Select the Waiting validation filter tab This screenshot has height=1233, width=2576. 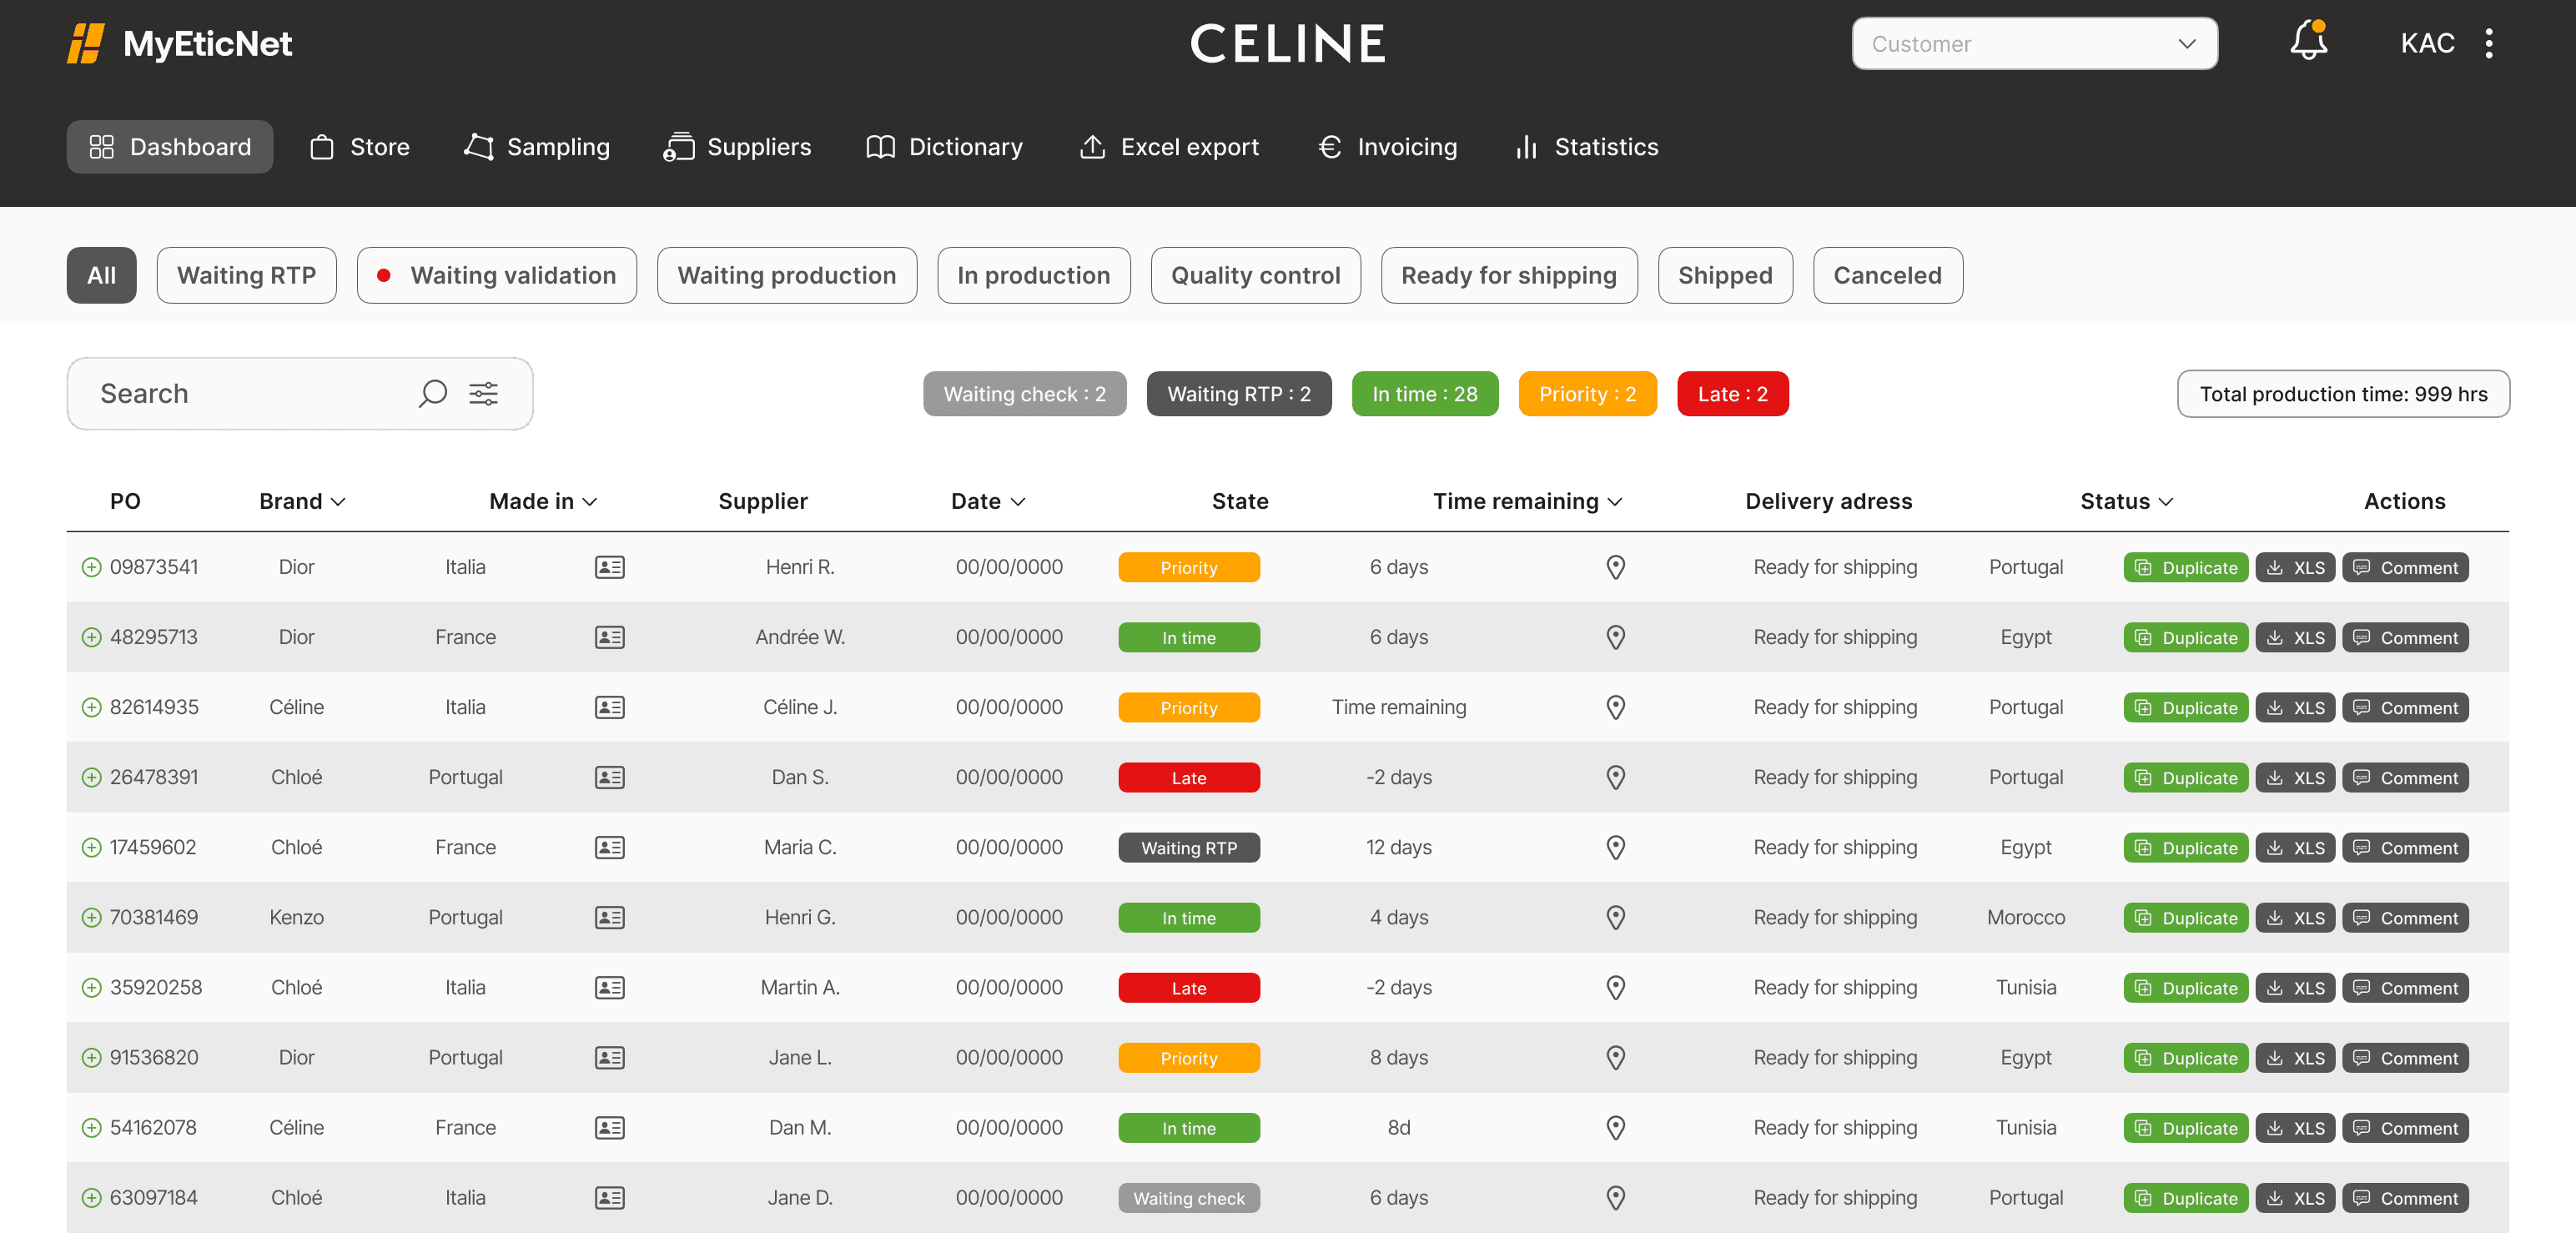point(497,275)
